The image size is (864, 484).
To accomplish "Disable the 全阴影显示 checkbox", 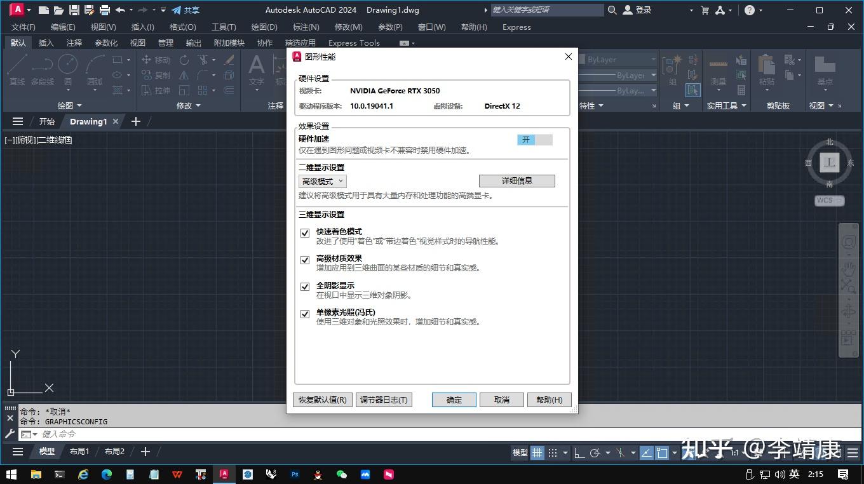I will [x=305, y=287].
